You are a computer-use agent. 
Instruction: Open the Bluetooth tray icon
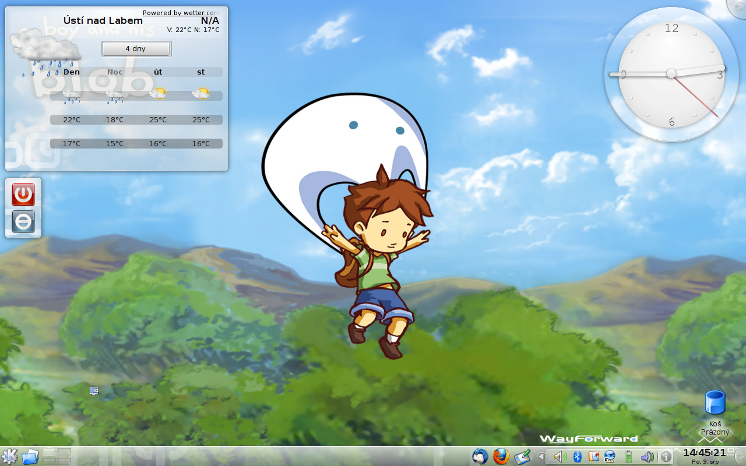pos(578,457)
